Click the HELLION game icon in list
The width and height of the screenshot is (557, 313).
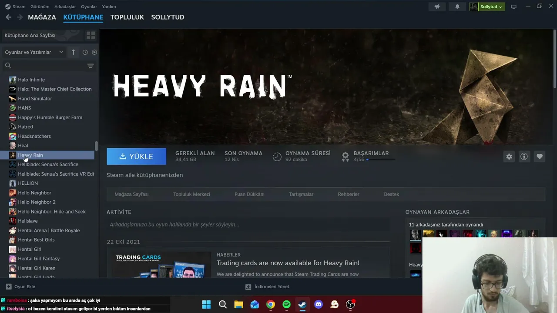click(x=13, y=183)
